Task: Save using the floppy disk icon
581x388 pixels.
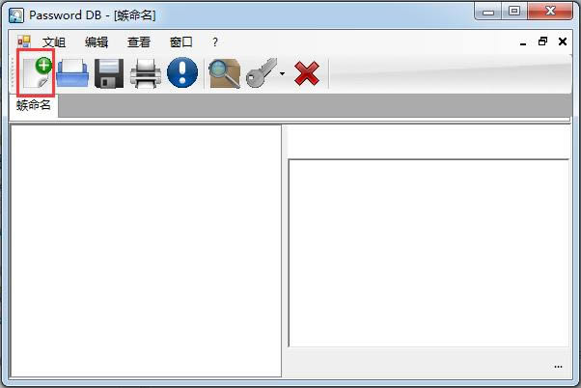Action: pyautogui.click(x=109, y=73)
